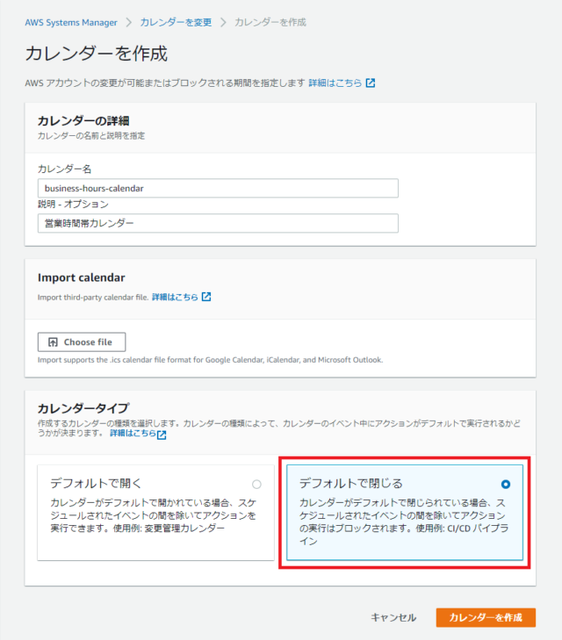Click the カレンダーを作成 breadcrumb text
The height and width of the screenshot is (640, 562).
pos(270,23)
